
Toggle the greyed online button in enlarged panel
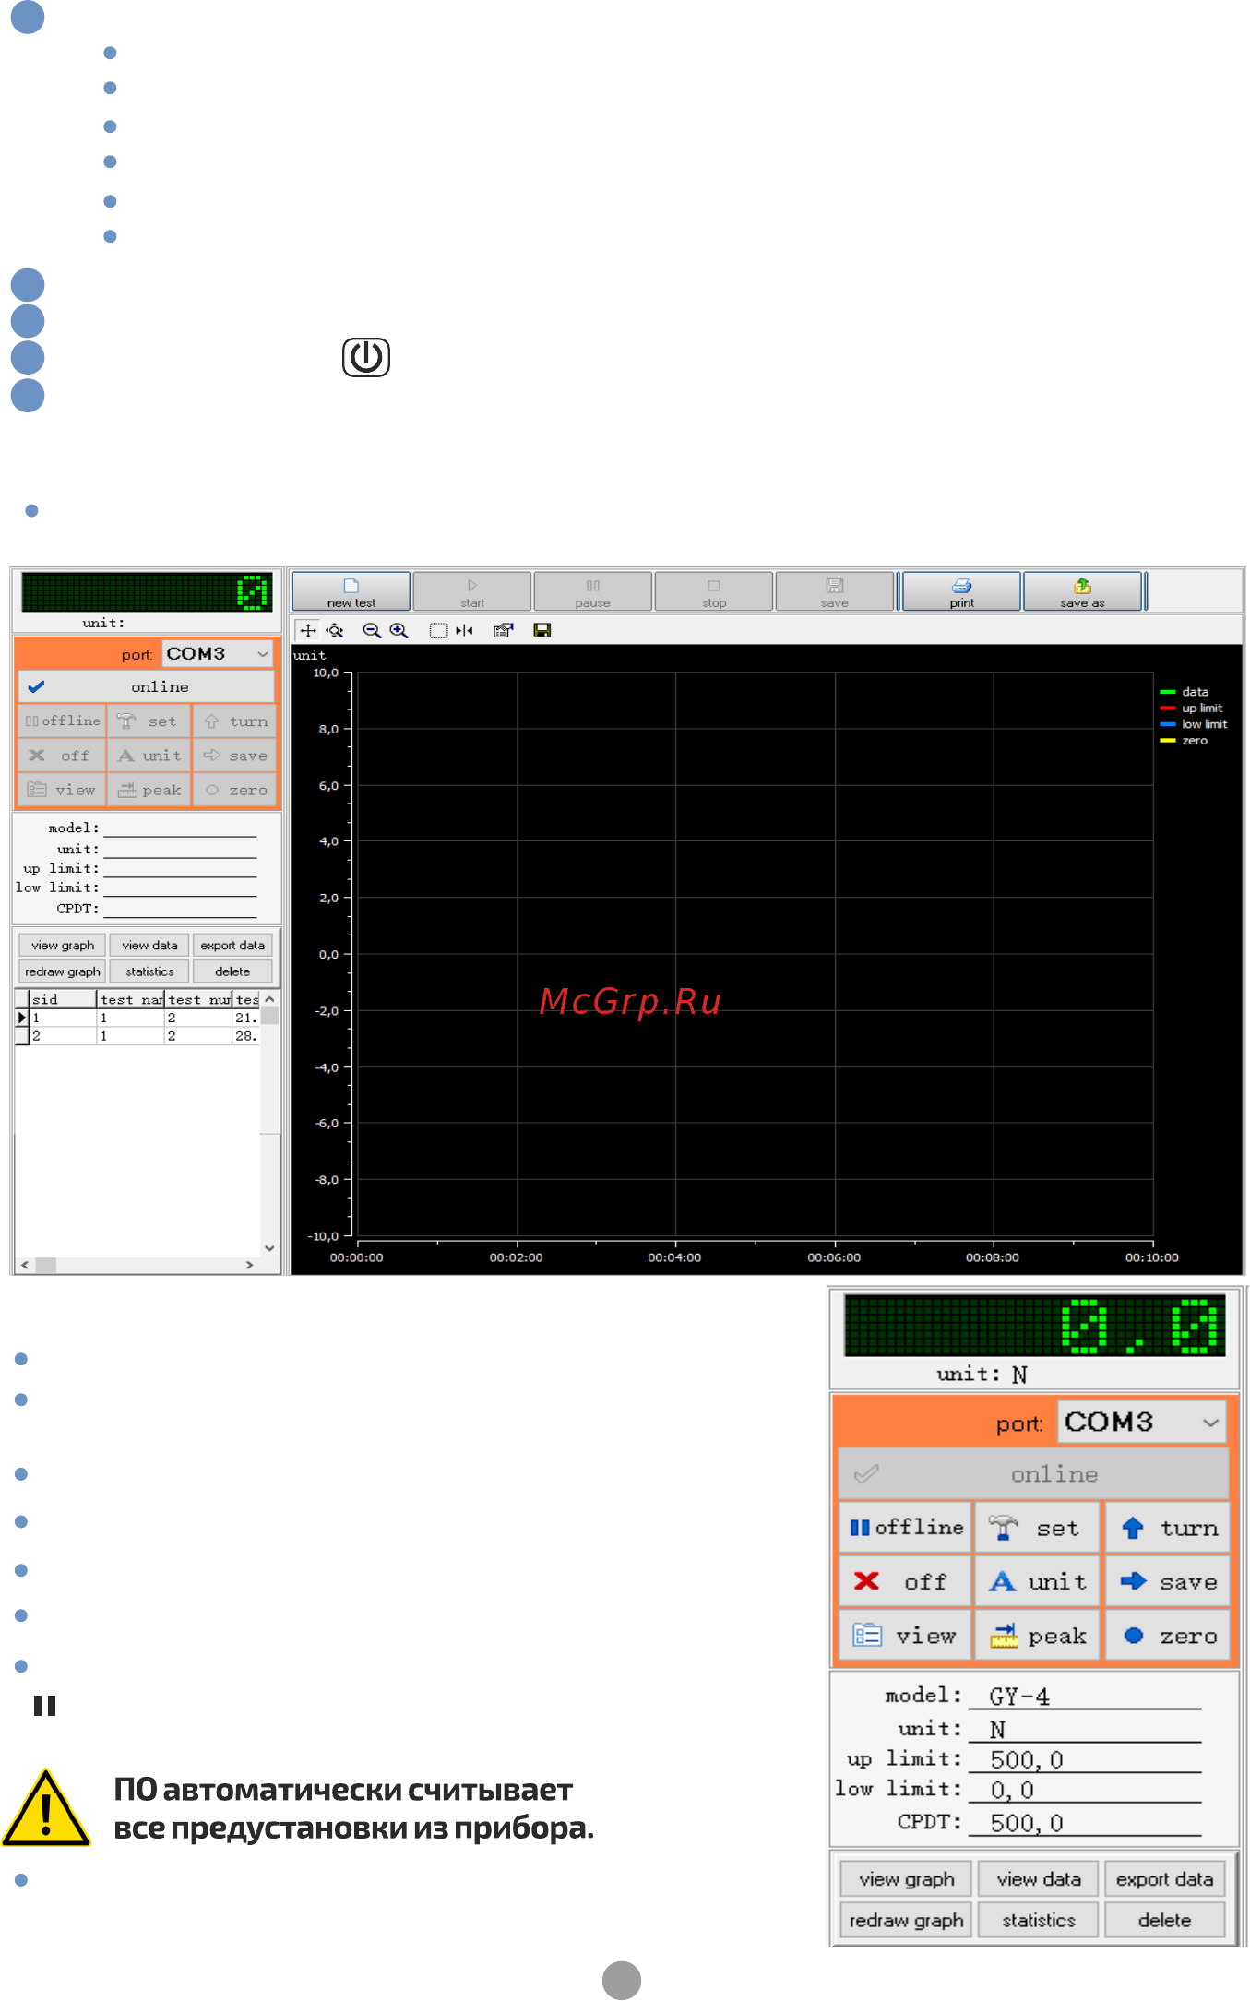[1033, 1474]
